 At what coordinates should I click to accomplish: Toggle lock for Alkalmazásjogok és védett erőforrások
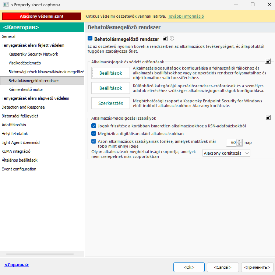(x=268, y=61)
